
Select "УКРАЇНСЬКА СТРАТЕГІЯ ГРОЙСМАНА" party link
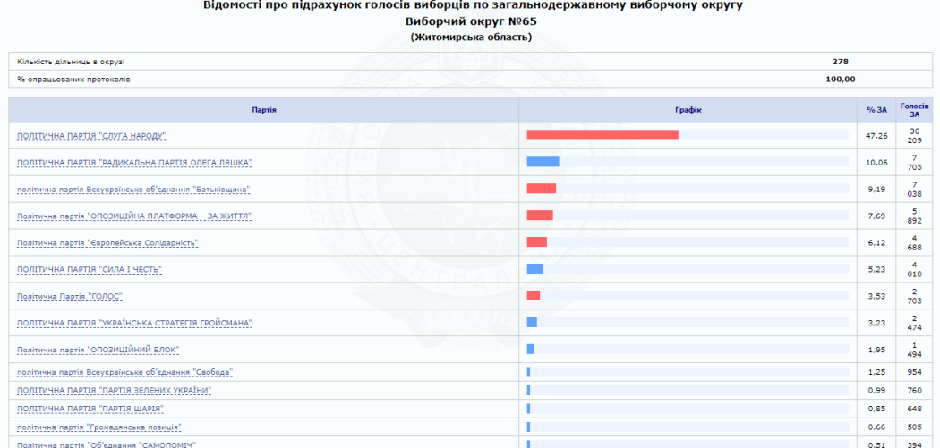pyautogui.click(x=134, y=323)
